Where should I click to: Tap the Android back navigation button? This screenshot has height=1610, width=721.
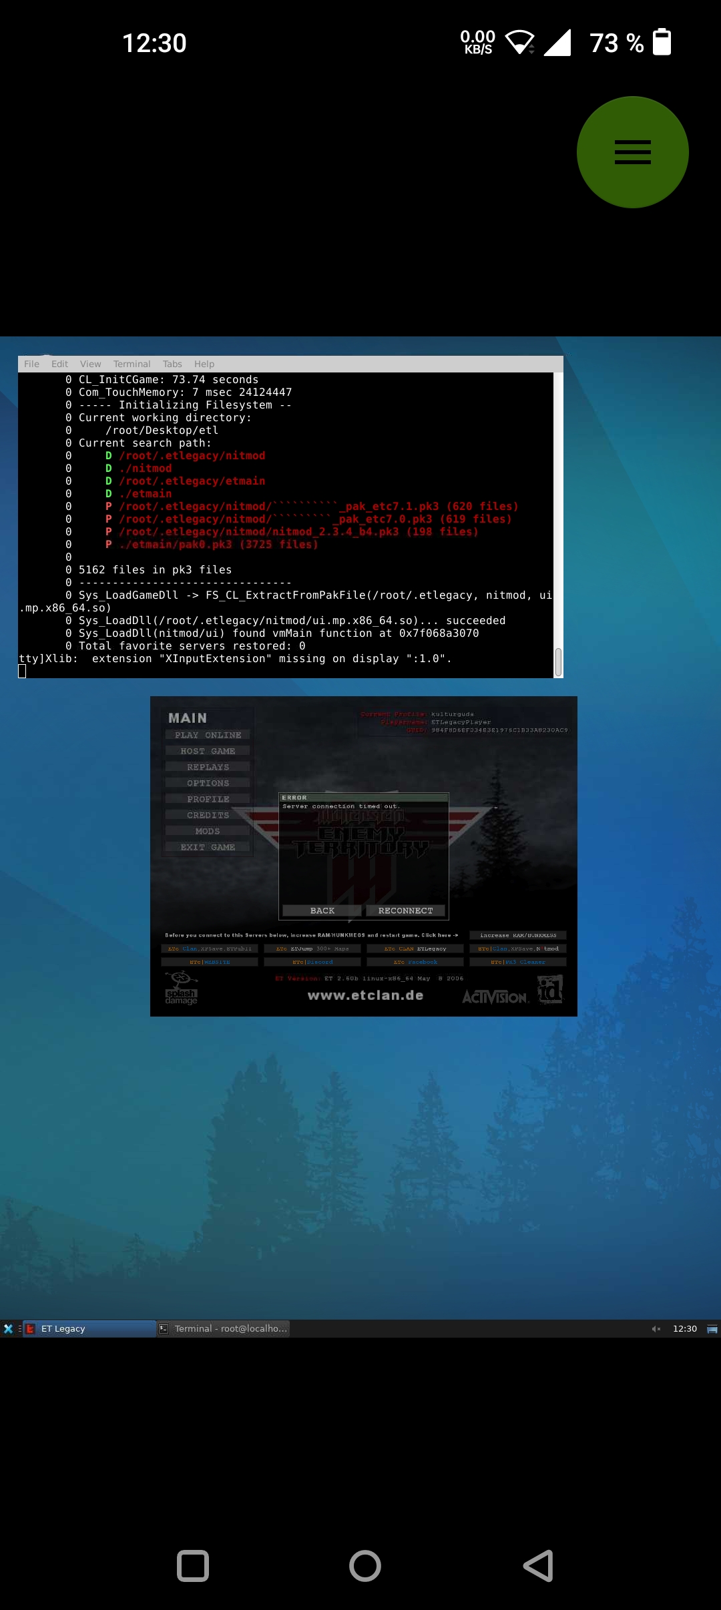(x=538, y=1566)
